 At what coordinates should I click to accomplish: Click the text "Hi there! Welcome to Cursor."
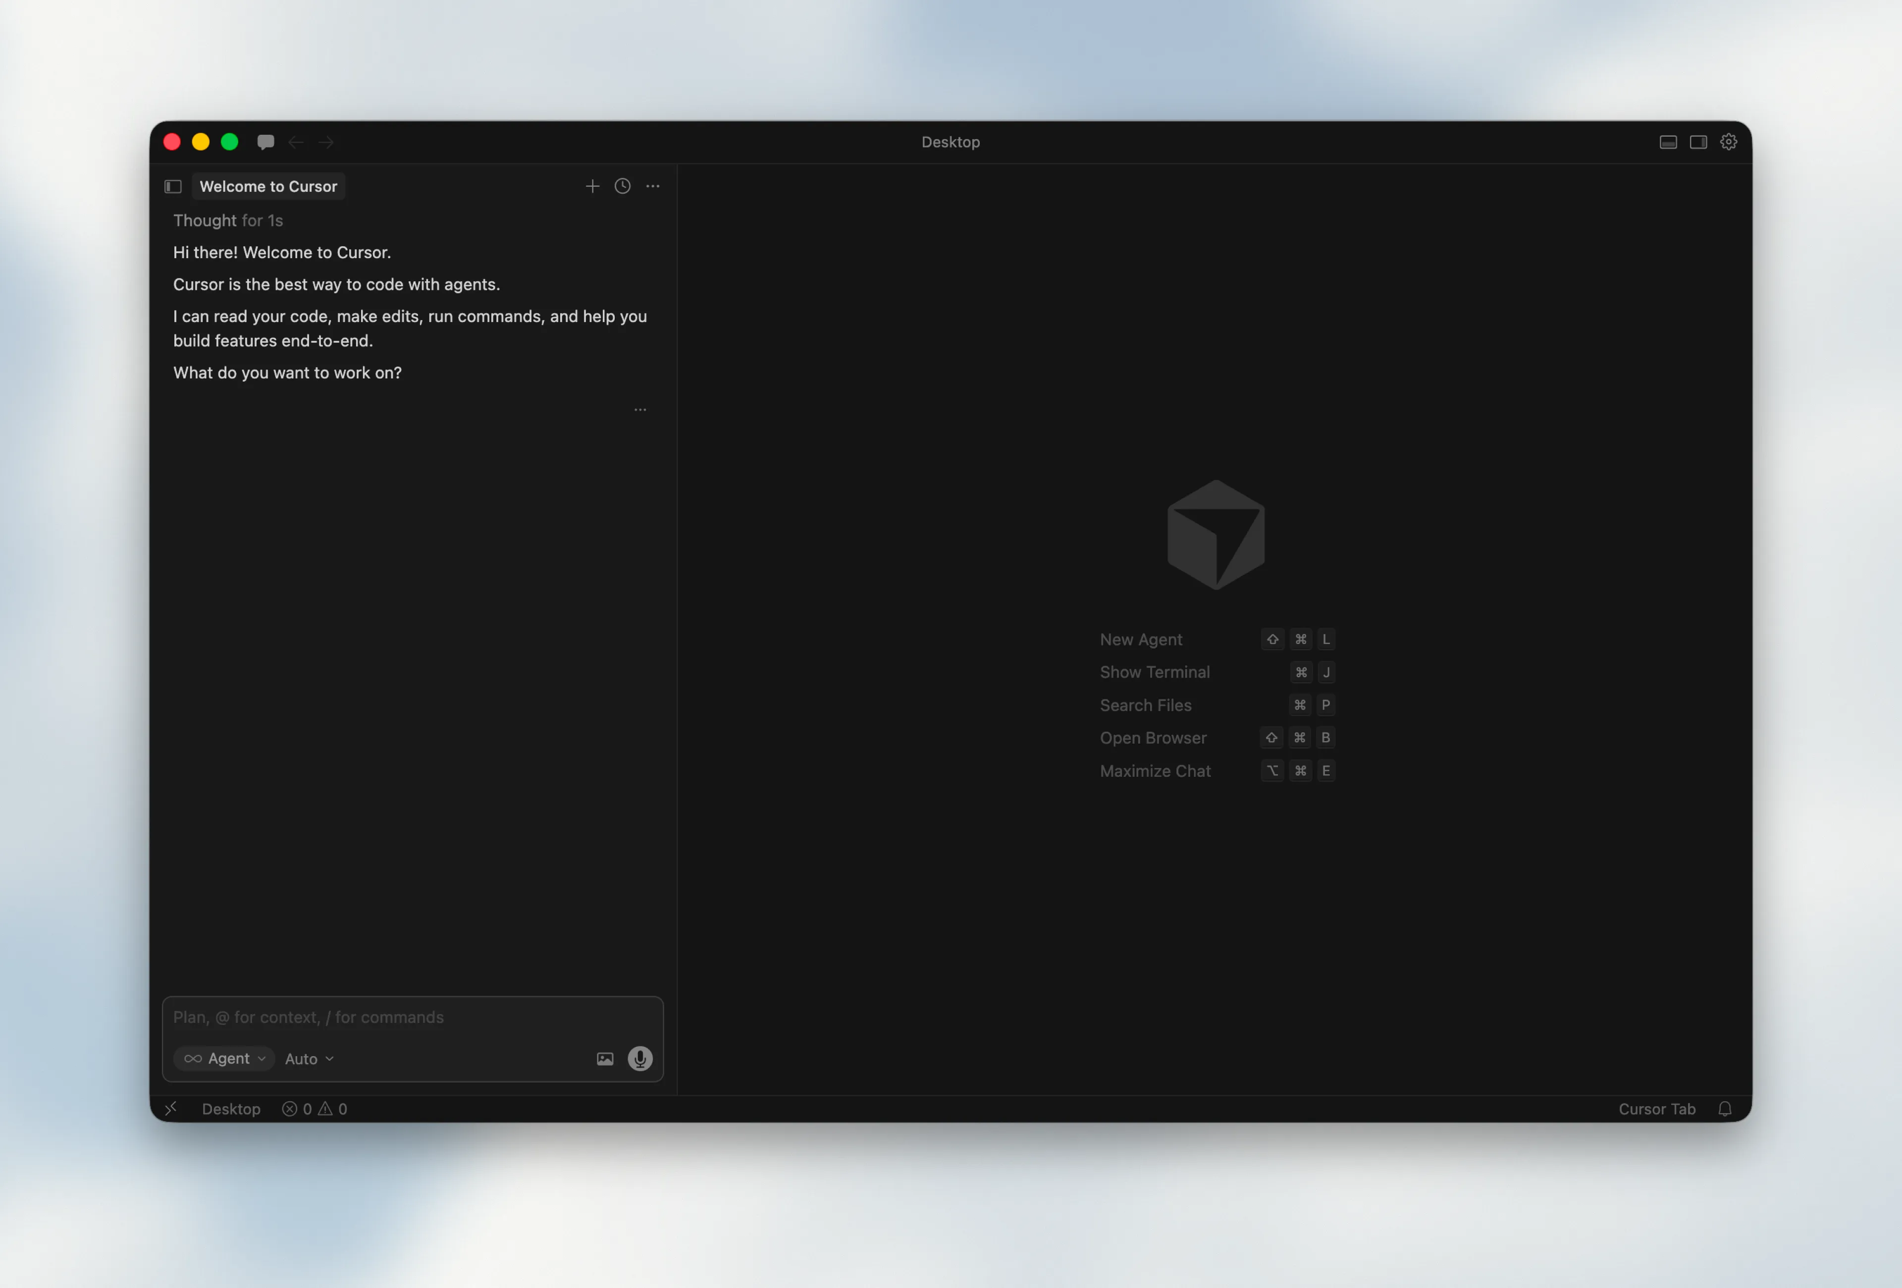(x=282, y=253)
